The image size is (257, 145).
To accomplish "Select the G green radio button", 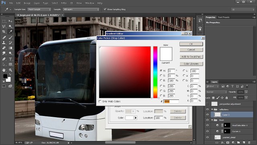I will pos(161,91).
